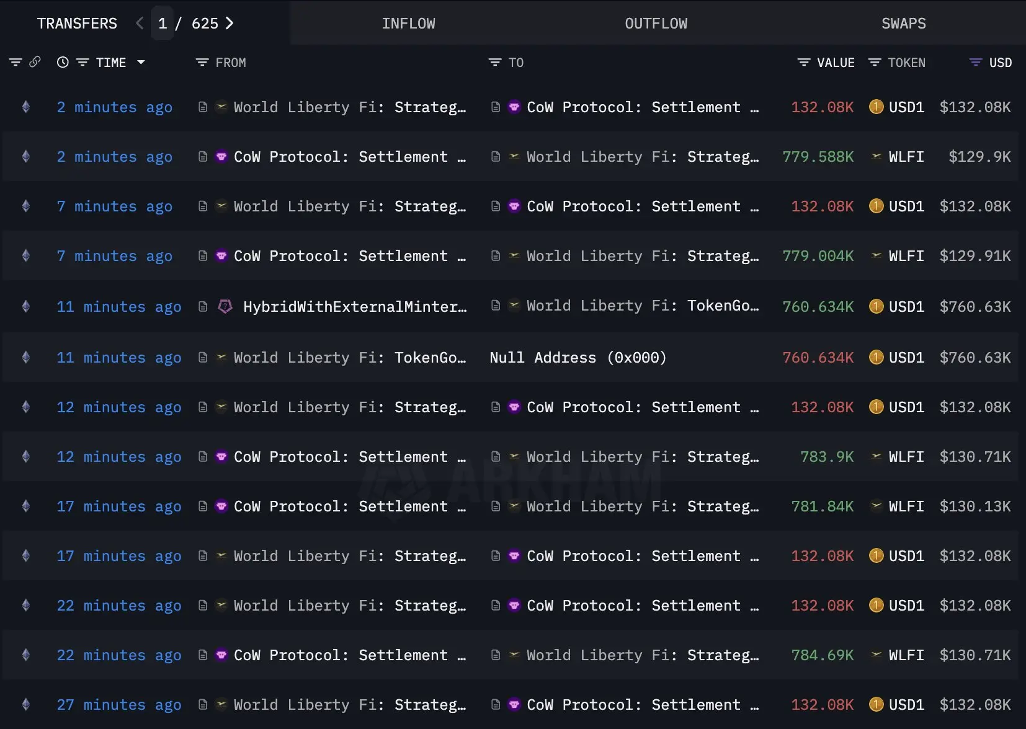Switch to the OUTFLOW tab
This screenshot has width=1026, height=729.
(656, 24)
